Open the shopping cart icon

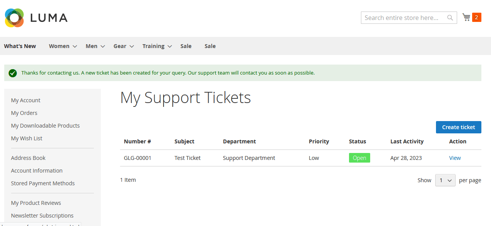click(x=466, y=17)
